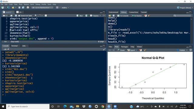The height and width of the screenshot is (109, 194).
Task: Load history from file icon
Action: click(110, 16)
